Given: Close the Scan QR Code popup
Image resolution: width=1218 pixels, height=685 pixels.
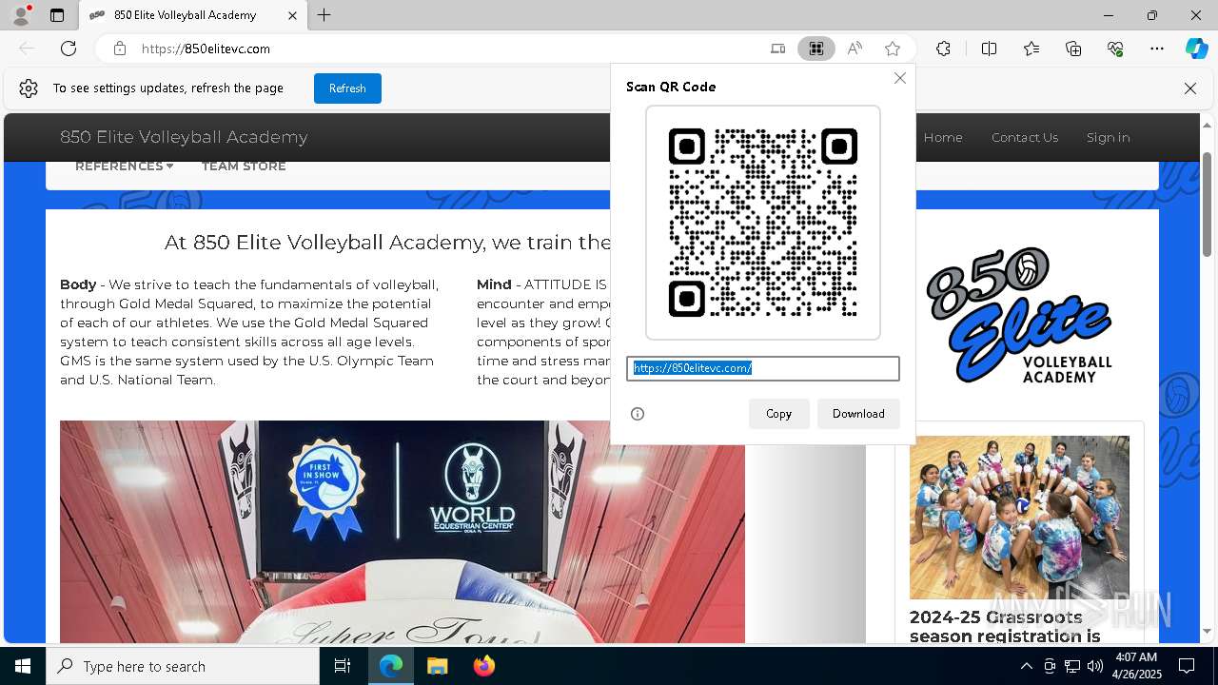Looking at the screenshot, I should click(900, 78).
